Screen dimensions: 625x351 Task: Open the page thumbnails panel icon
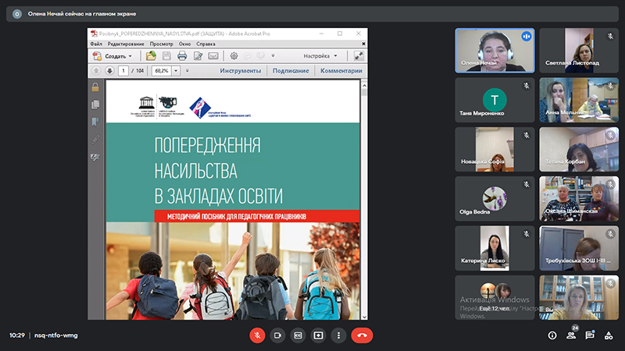coord(95,105)
